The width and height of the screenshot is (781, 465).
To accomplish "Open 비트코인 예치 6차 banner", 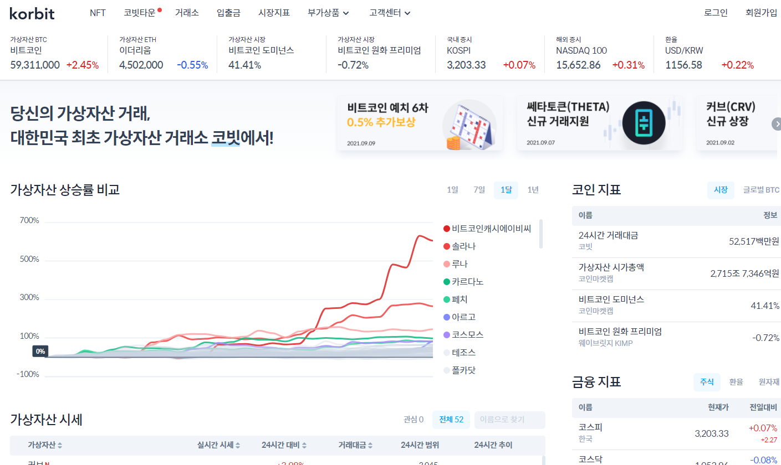I will pyautogui.click(x=420, y=123).
